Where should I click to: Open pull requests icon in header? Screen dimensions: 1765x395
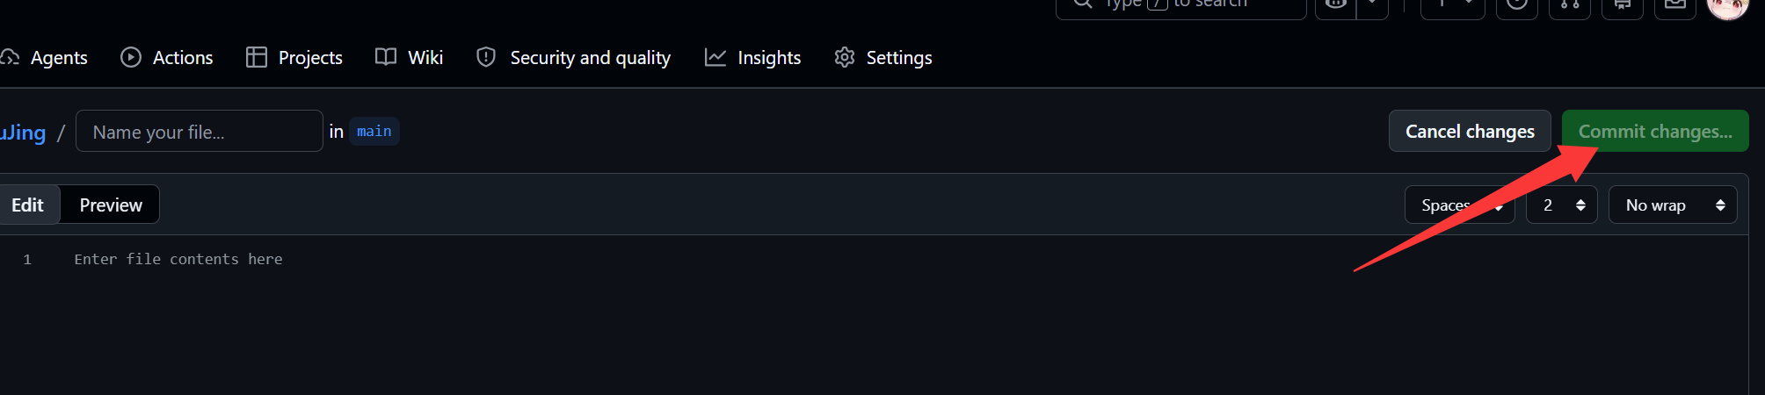[1570, 5]
